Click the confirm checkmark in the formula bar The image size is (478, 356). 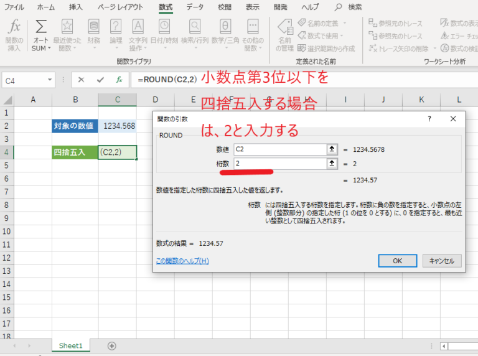point(100,80)
